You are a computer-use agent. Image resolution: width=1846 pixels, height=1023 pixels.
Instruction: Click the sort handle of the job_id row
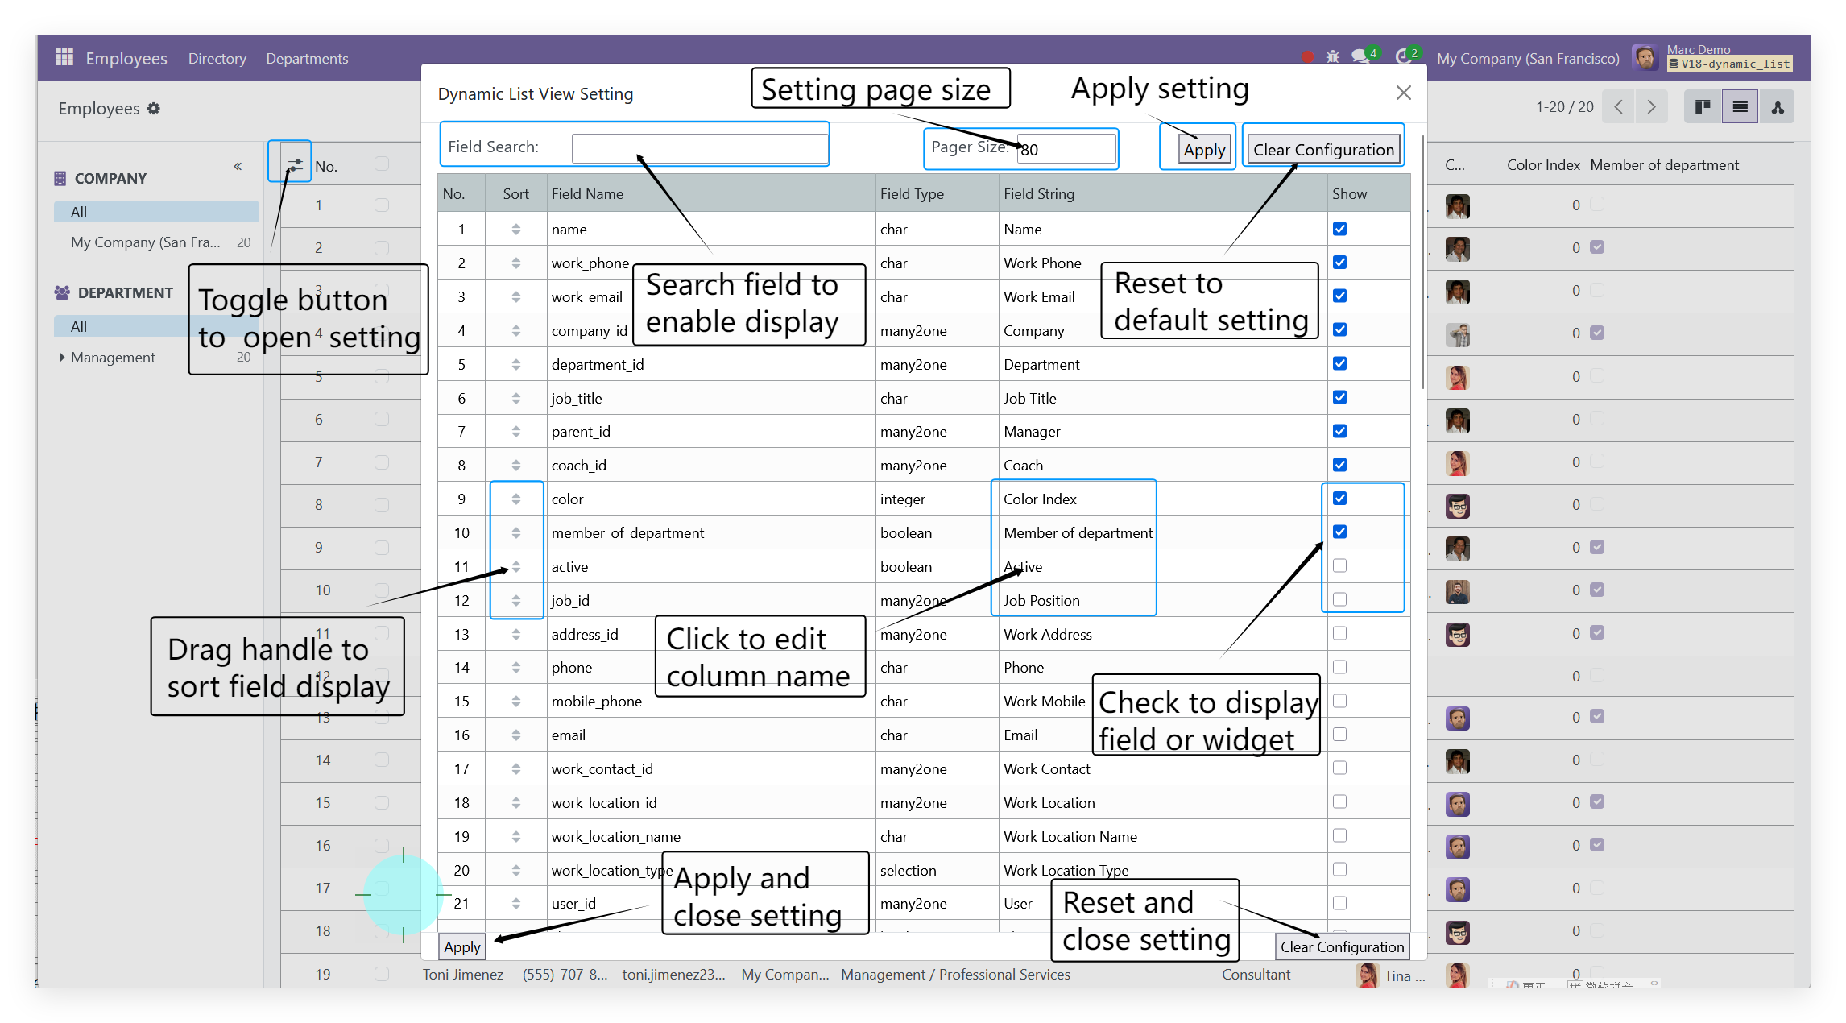515,601
